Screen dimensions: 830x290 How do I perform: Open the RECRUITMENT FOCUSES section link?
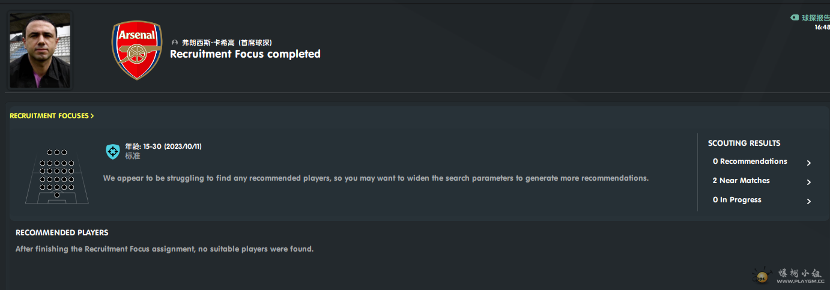tap(49, 116)
